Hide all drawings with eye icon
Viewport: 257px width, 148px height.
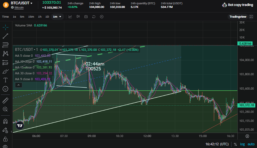click(x=5, y=146)
